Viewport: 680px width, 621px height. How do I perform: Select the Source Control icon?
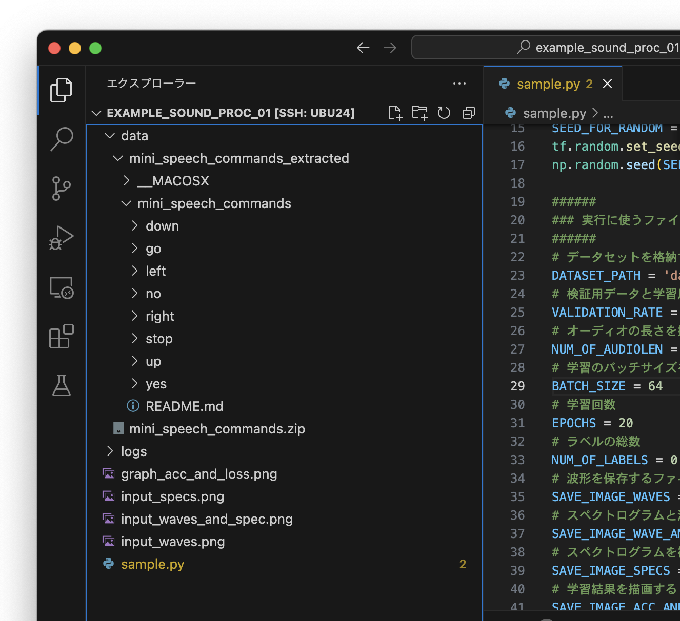click(62, 189)
